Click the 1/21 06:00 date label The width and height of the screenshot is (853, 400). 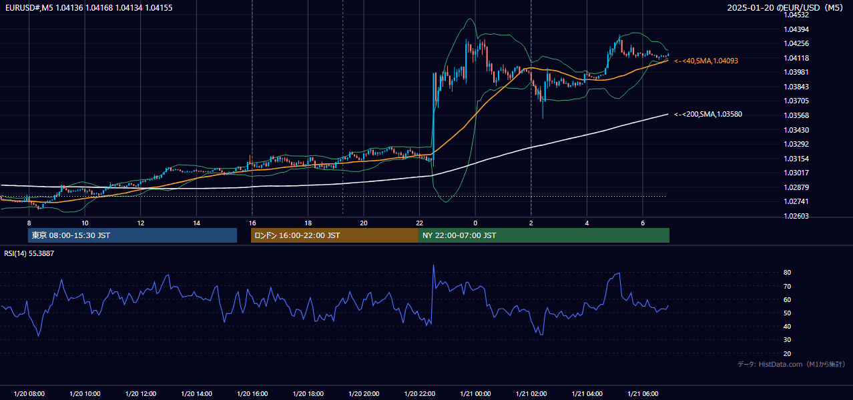tap(642, 394)
